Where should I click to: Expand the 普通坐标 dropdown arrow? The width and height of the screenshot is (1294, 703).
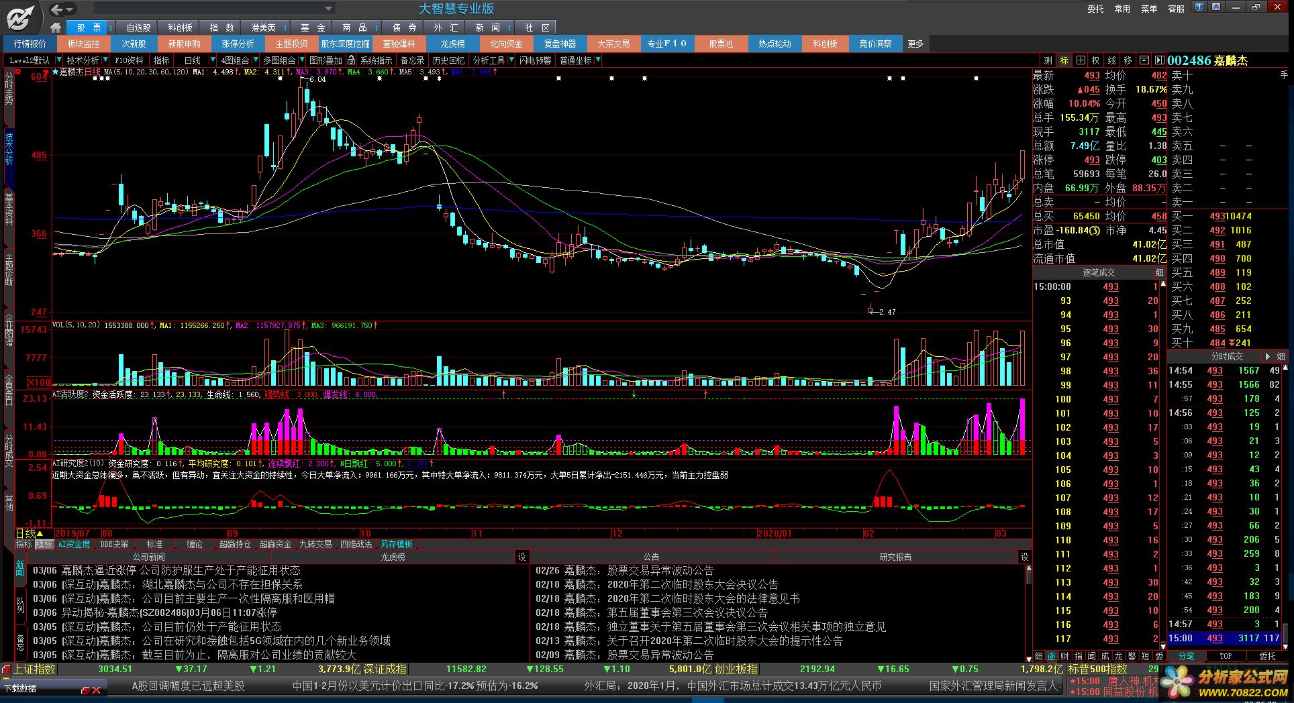click(597, 60)
